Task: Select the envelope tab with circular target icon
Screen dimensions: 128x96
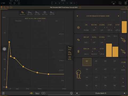Action: click(x=45, y=13)
